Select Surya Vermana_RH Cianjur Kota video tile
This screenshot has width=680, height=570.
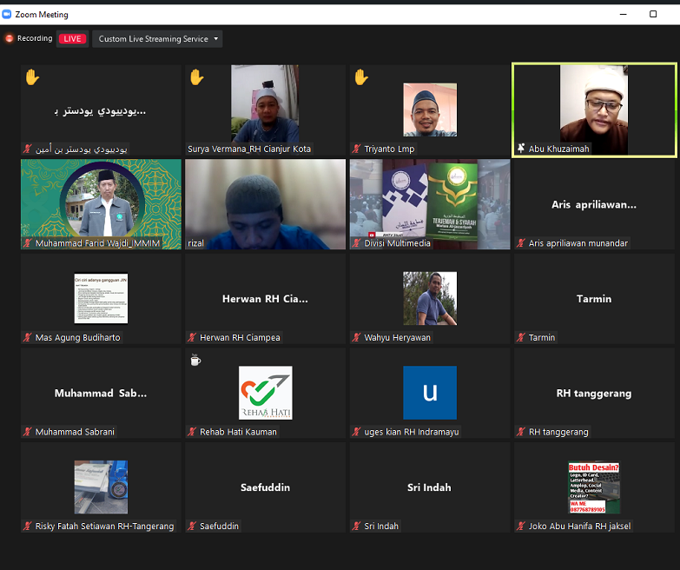(x=265, y=110)
